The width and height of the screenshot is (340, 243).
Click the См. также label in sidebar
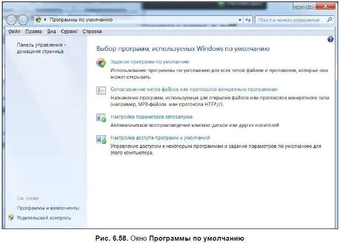(28, 198)
